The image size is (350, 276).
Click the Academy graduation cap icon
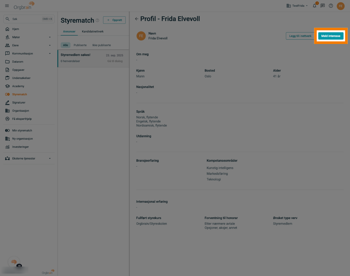coord(7,86)
